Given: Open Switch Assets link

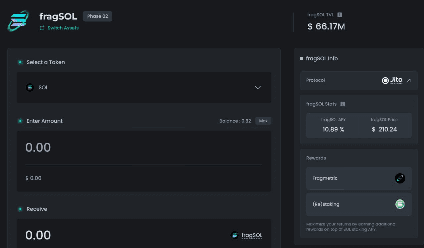Looking at the screenshot, I should pyautogui.click(x=63, y=28).
